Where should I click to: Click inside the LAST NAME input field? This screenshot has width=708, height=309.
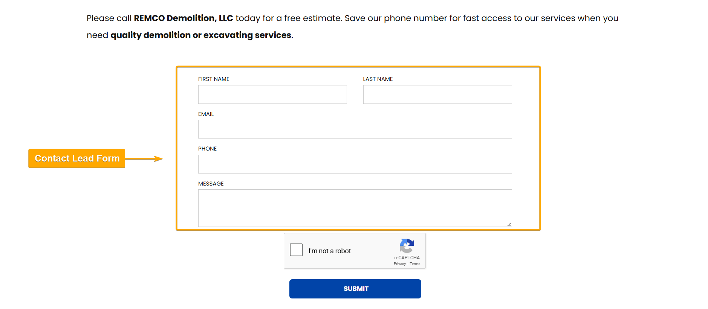pos(437,94)
